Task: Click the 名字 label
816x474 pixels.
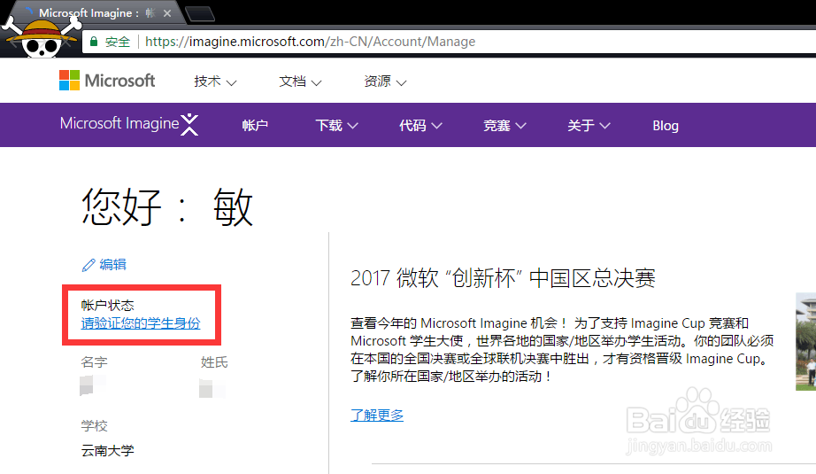Action: tap(94, 362)
